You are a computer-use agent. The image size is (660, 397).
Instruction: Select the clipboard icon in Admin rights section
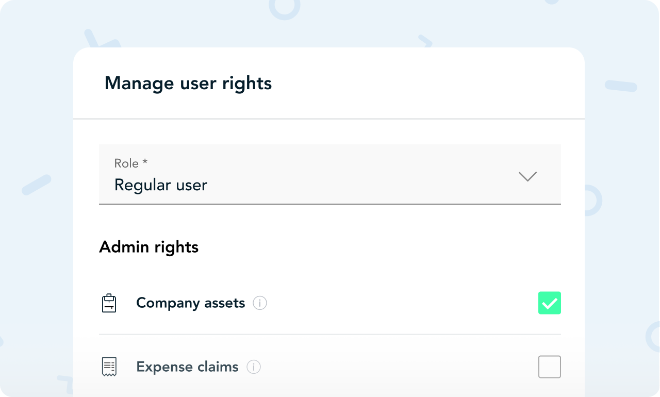(x=109, y=303)
